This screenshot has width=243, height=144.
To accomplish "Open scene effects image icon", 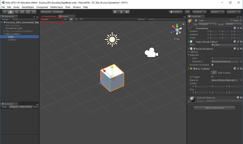I will [81, 19].
